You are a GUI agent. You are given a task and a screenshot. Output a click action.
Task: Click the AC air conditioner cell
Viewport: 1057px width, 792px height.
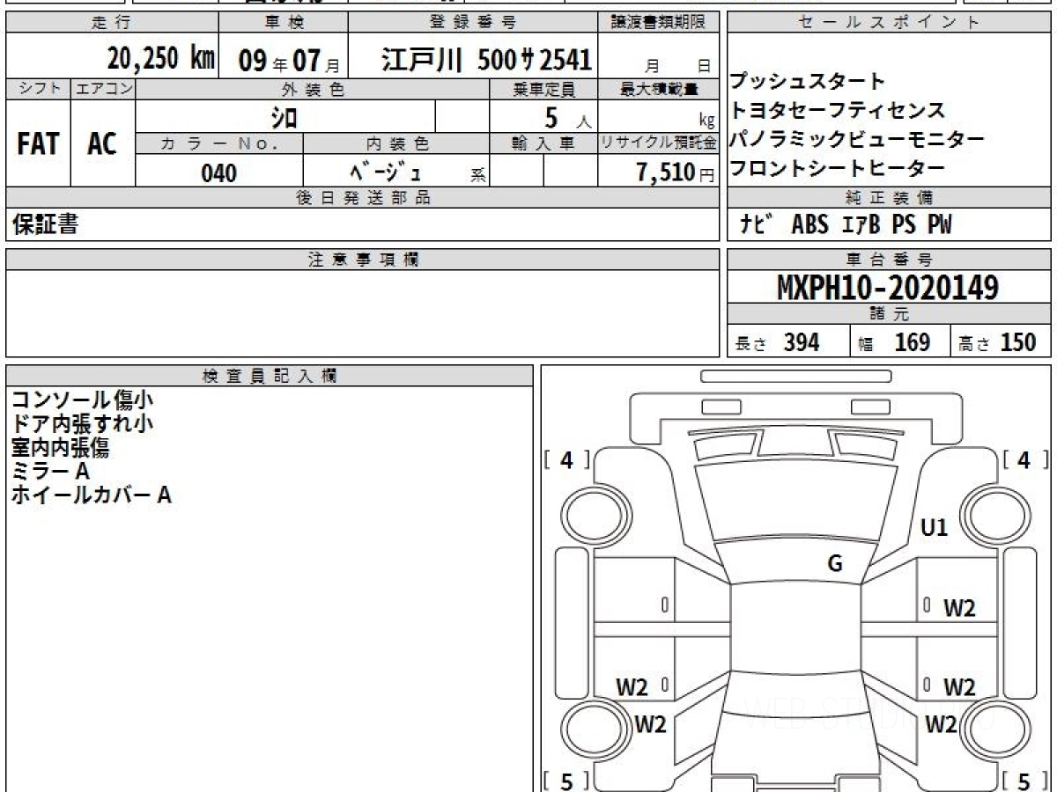pyautogui.click(x=102, y=144)
